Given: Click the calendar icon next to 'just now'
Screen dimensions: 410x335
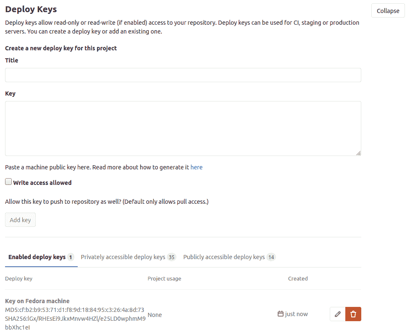Looking at the screenshot, I should 280,314.
